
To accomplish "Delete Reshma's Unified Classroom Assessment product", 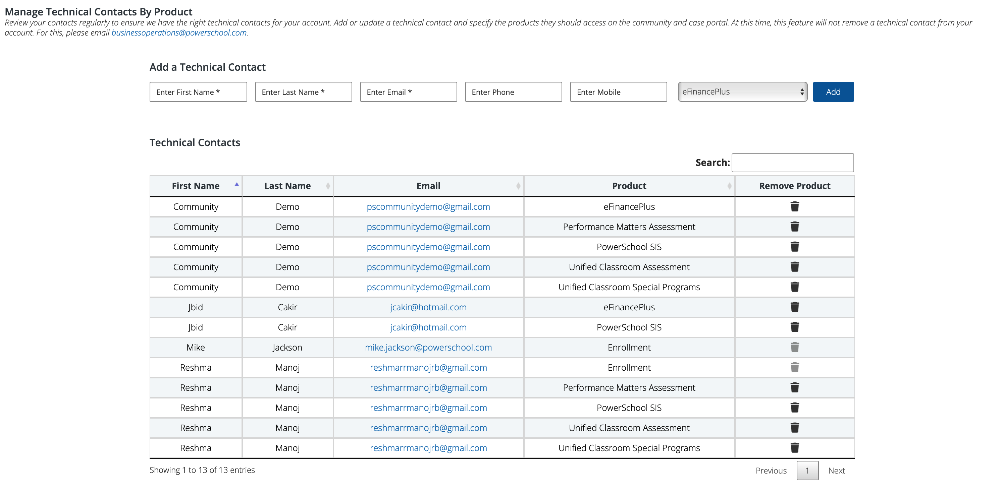I will click(x=794, y=428).
